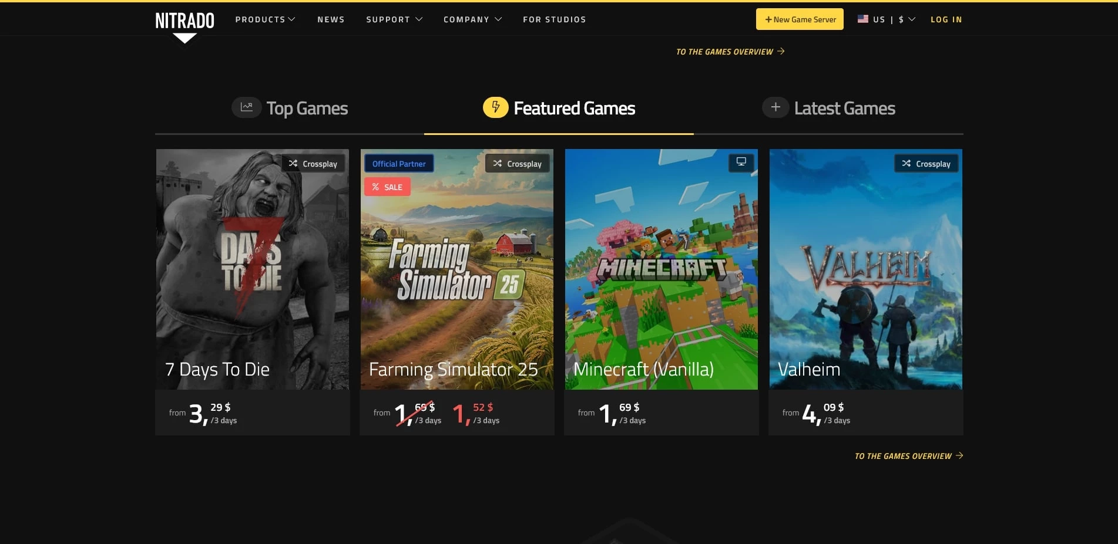
Task: Go to the For Studios page
Action: tap(555, 19)
